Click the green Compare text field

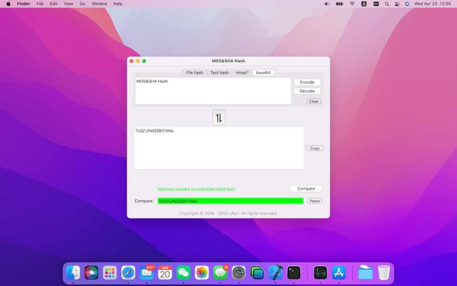[x=230, y=201]
